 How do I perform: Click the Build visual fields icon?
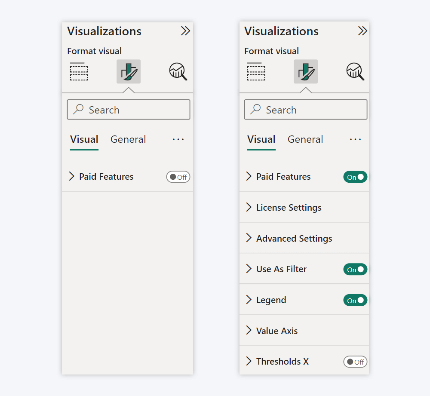pyautogui.click(x=79, y=71)
